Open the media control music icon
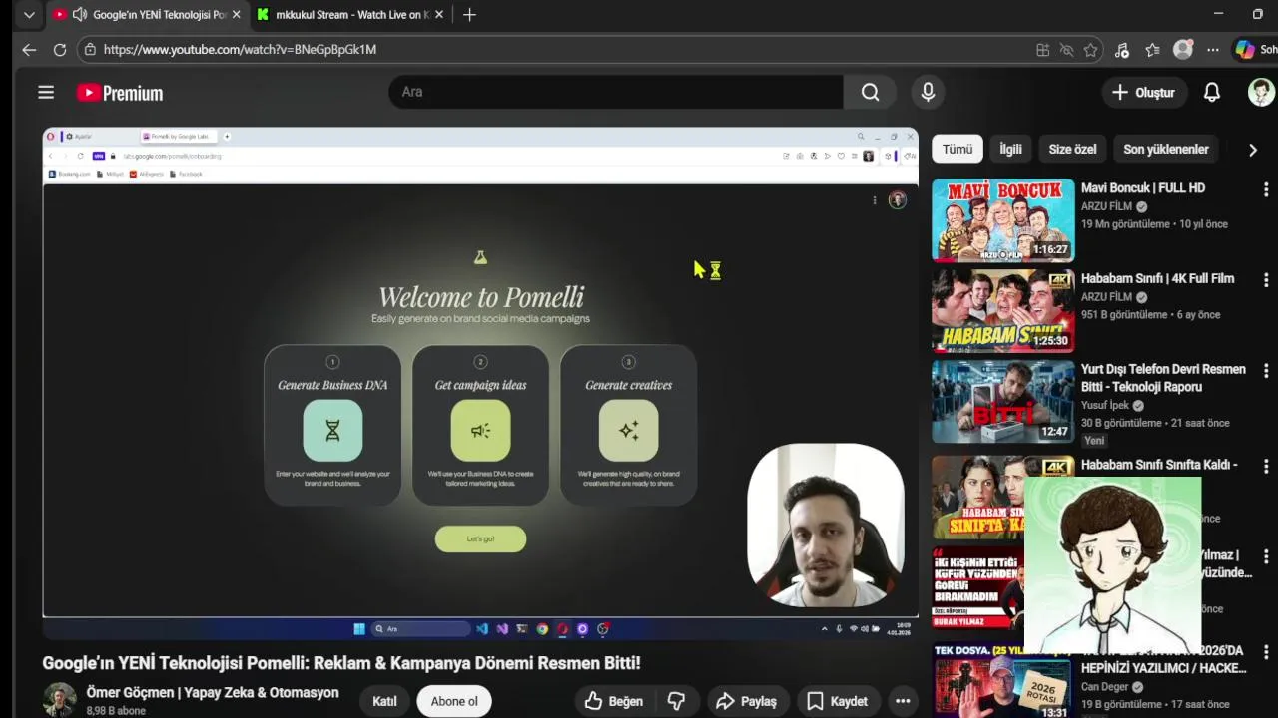The height and width of the screenshot is (718, 1278). point(1122,50)
